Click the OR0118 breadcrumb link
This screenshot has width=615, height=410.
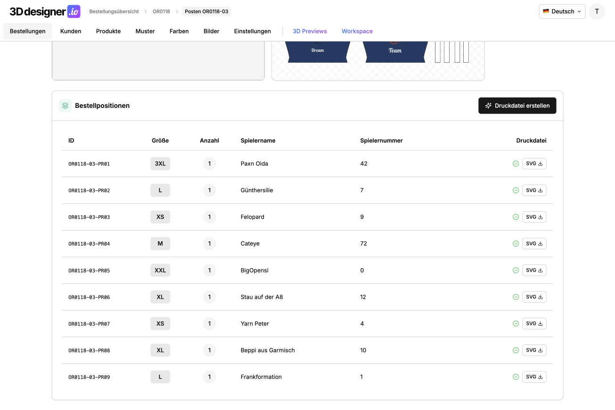pyautogui.click(x=161, y=11)
